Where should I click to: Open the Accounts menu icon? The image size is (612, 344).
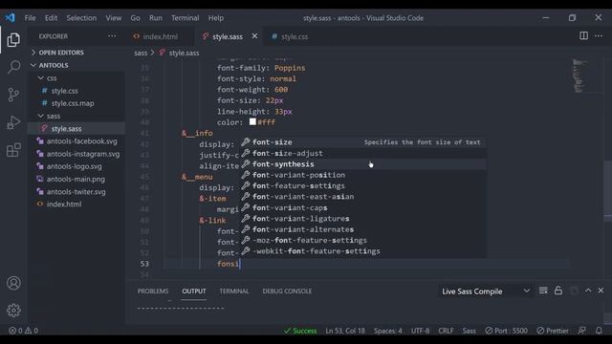pos(13,283)
